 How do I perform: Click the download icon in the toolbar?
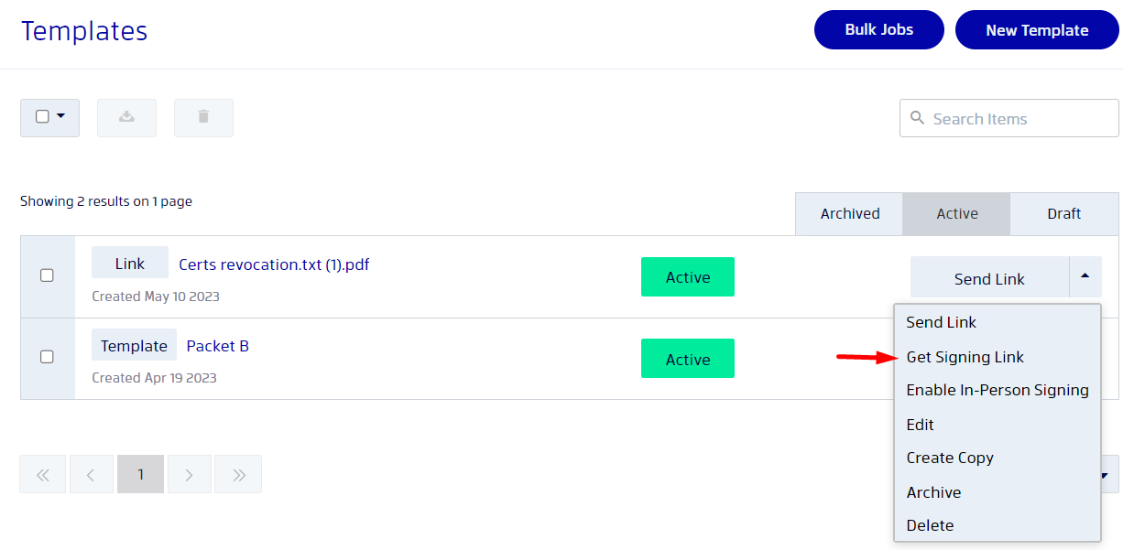point(126,117)
